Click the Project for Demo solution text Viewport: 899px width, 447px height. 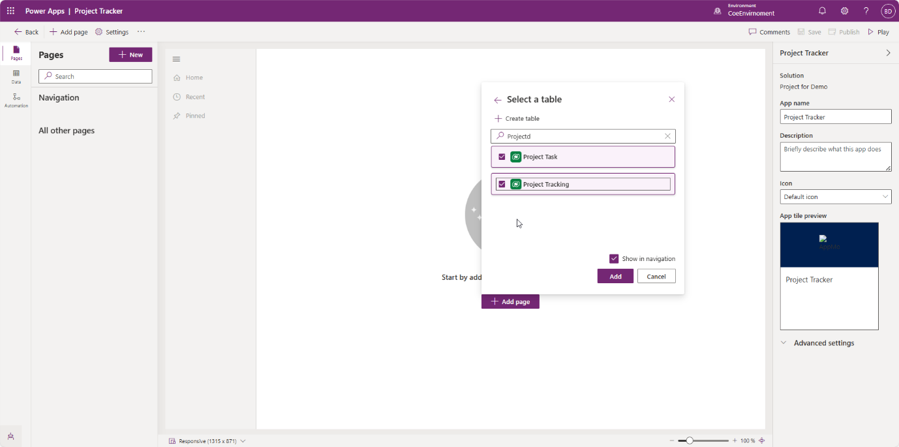click(804, 87)
